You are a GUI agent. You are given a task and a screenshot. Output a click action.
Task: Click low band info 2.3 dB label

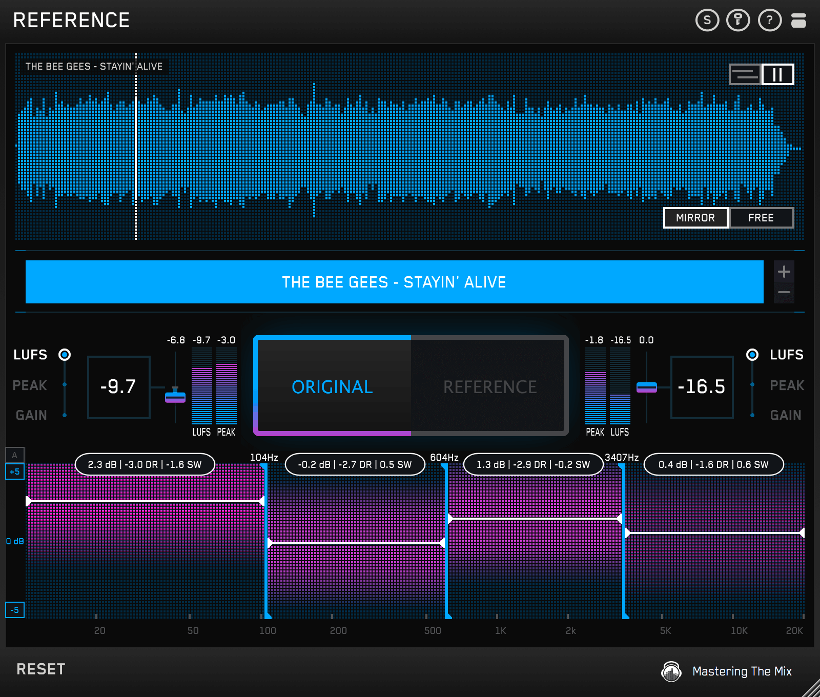[145, 464]
